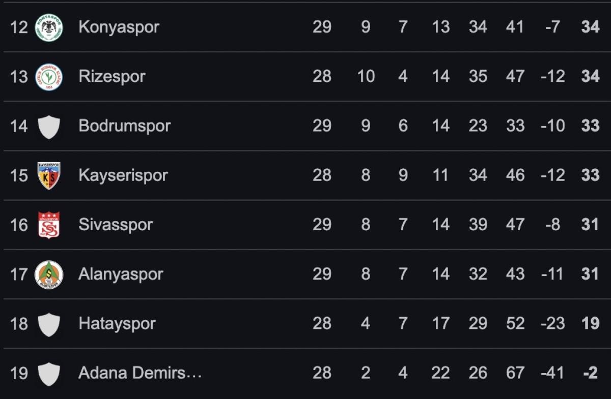Click Adana Demirspor's shield placeholder icon
611x399 pixels.
[x=49, y=373]
